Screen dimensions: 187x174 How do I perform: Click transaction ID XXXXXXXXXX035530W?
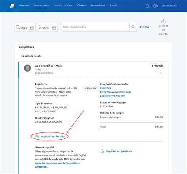click(48, 122)
